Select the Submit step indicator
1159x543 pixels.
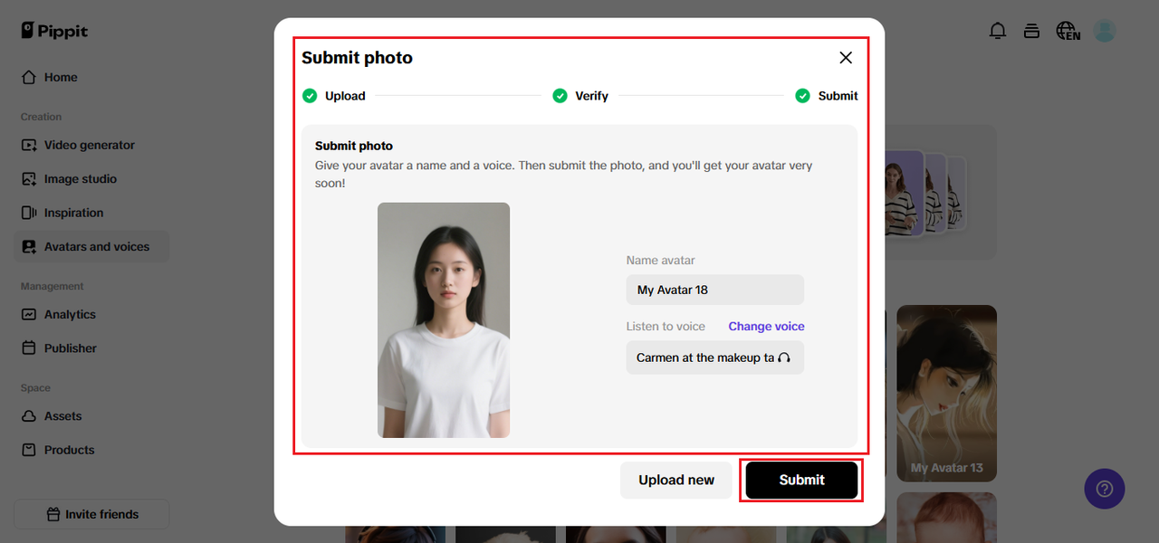(826, 96)
